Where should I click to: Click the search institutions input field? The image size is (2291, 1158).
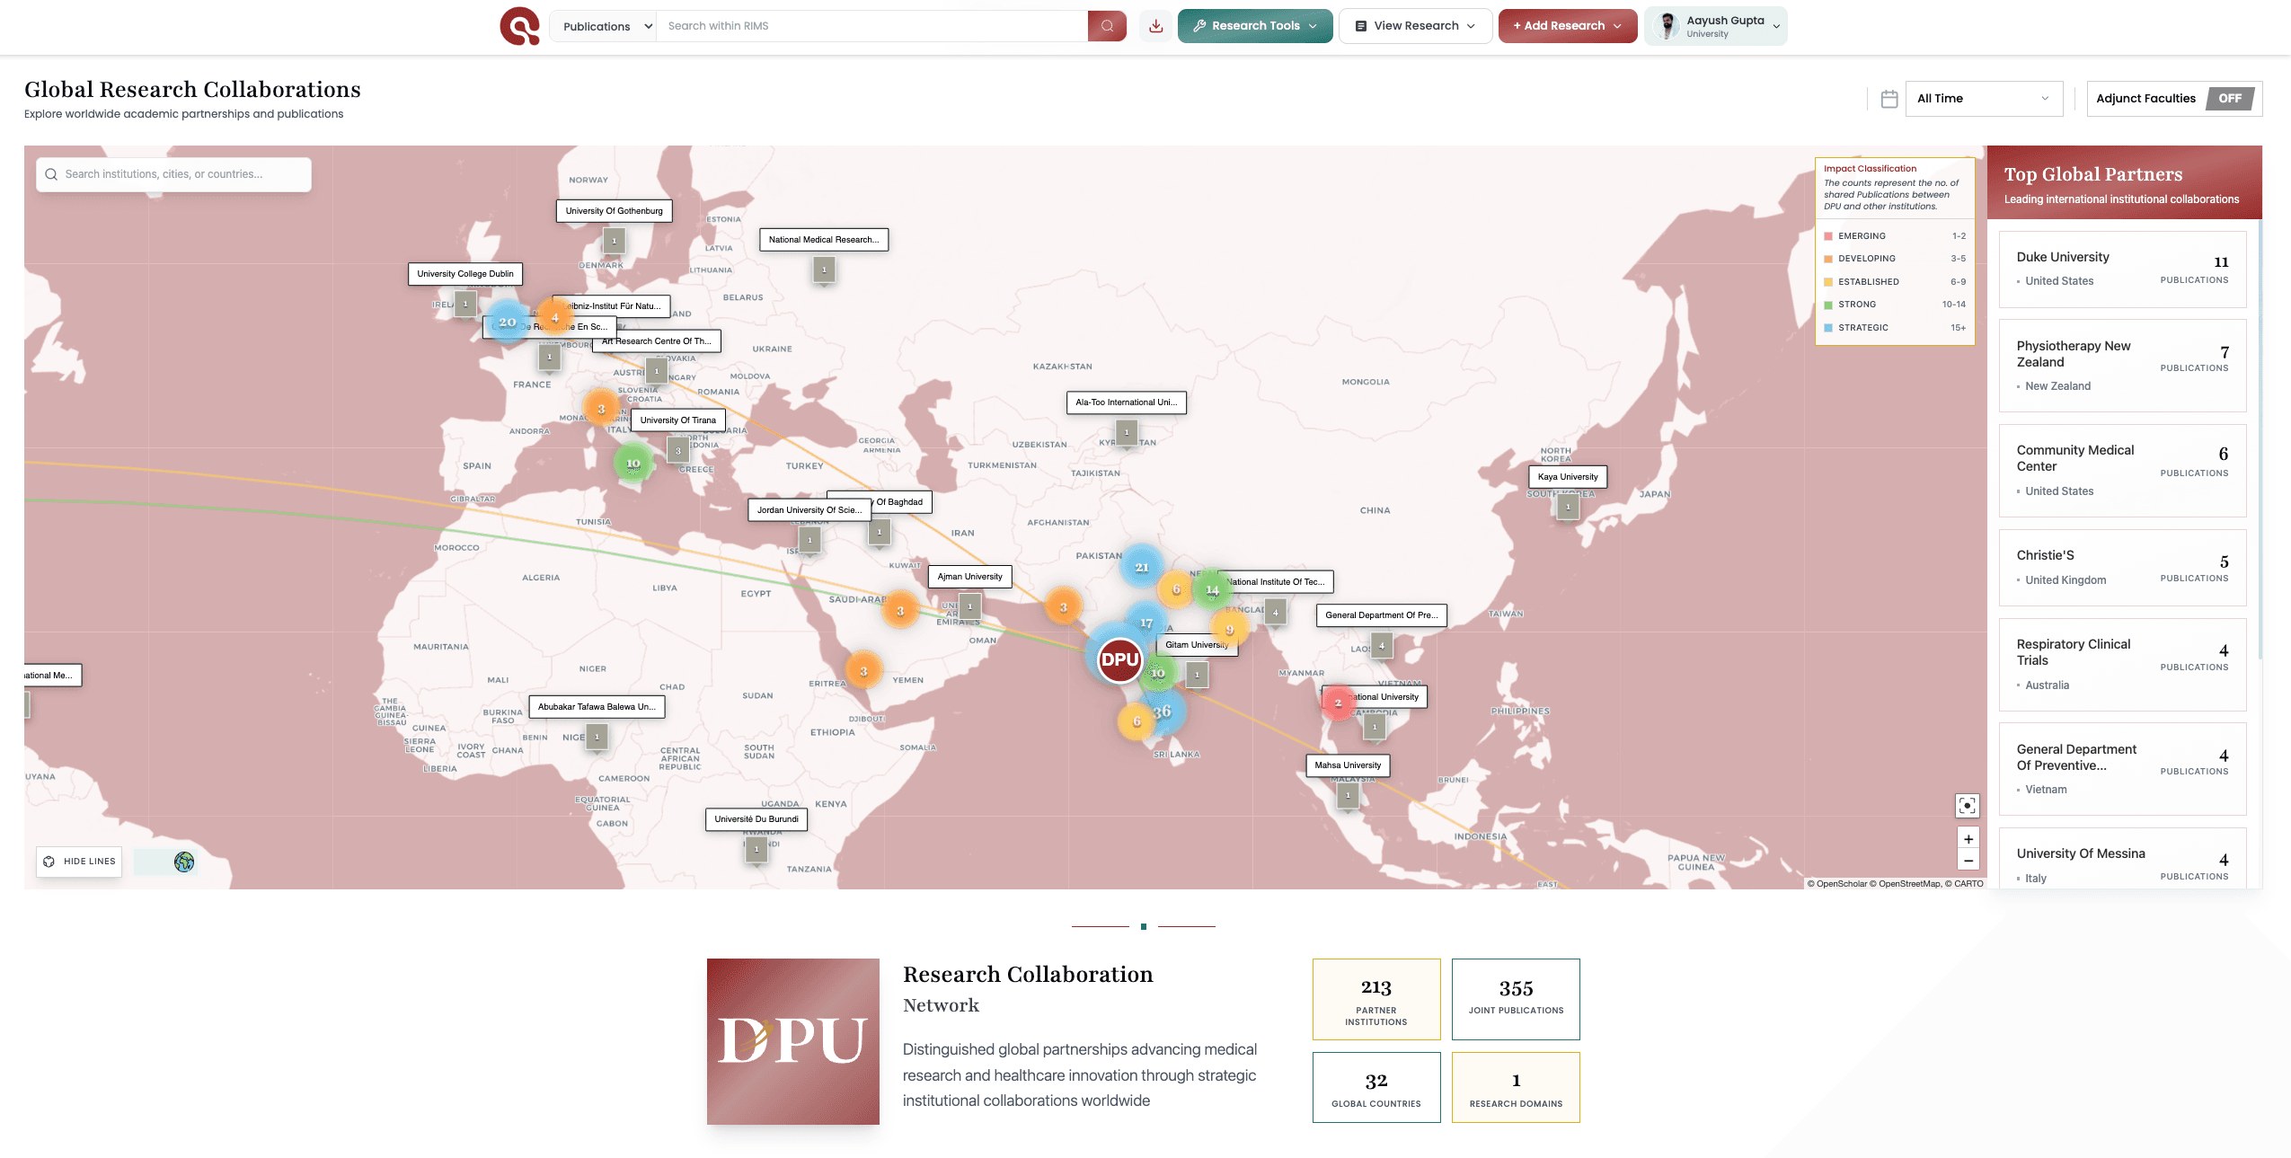[x=175, y=174]
